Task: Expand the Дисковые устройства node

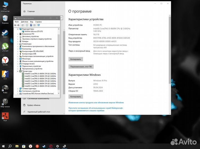Action: [x=18, y=36]
